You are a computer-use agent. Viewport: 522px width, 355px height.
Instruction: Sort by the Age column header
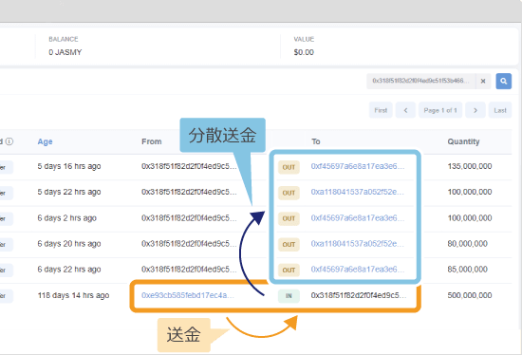click(45, 141)
